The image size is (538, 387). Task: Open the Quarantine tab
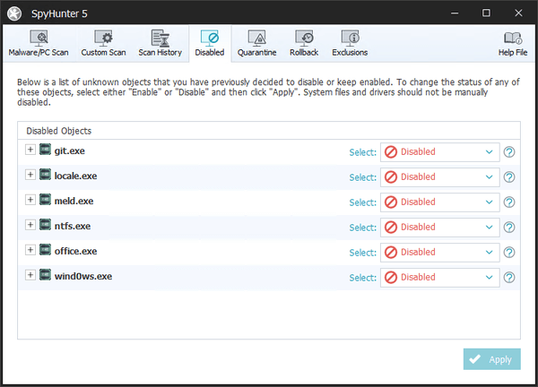[256, 43]
